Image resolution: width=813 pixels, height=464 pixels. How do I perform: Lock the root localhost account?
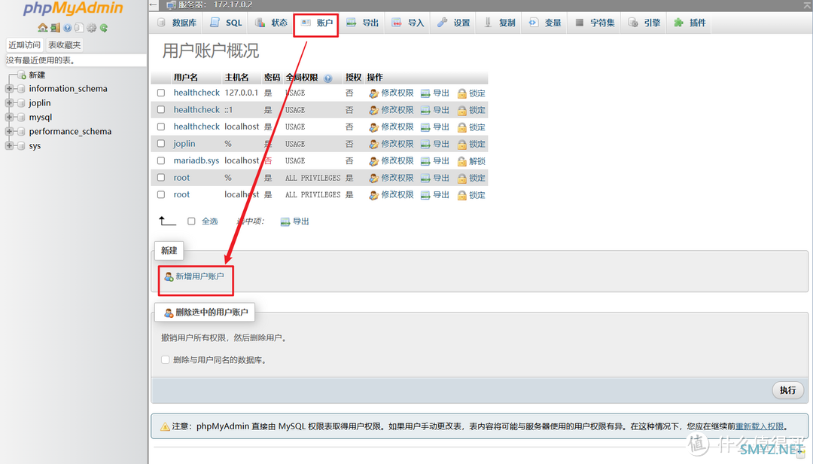click(x=471, y=195)
